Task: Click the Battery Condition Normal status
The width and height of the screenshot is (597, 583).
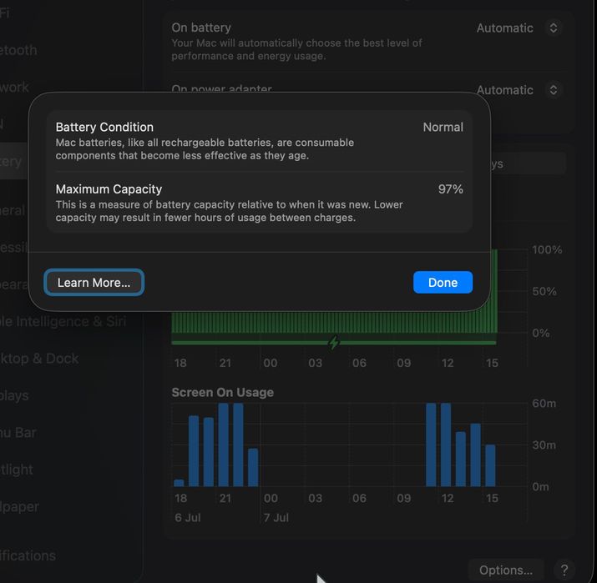Action: tap(443, 127)
